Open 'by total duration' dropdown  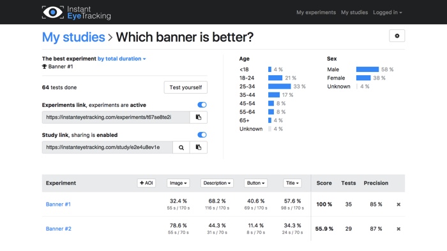pos(122,59)
